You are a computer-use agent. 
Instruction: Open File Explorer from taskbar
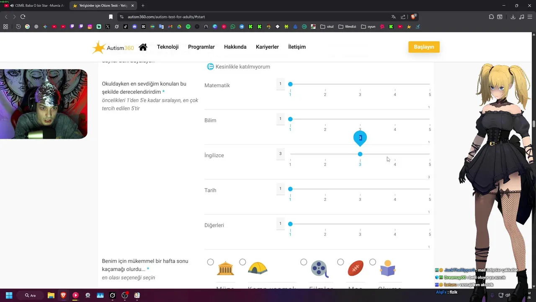click(x=51, y=295)
